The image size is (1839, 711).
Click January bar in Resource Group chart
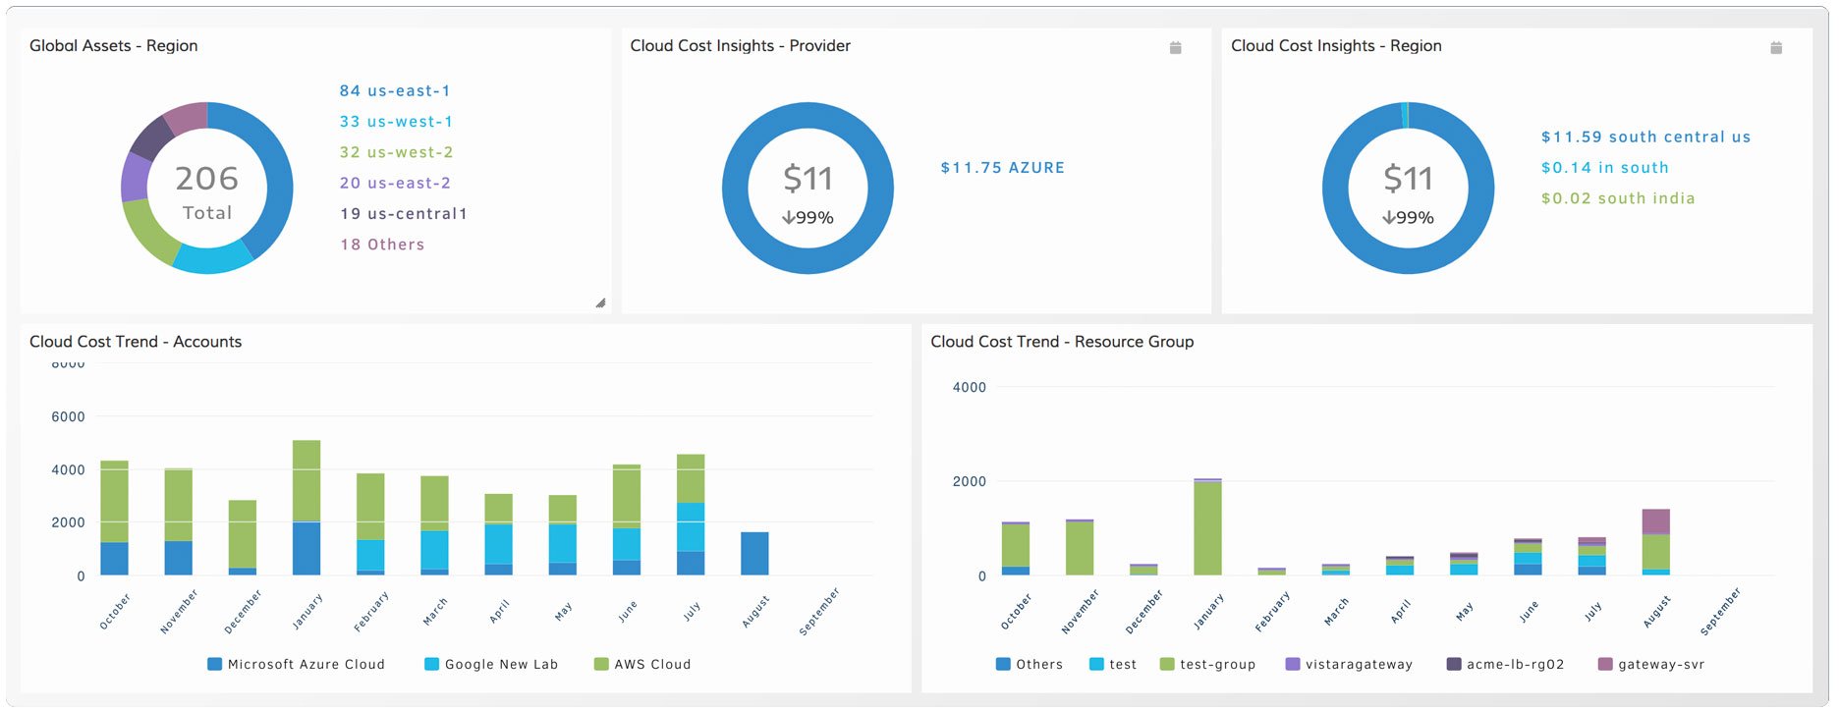1207,527
